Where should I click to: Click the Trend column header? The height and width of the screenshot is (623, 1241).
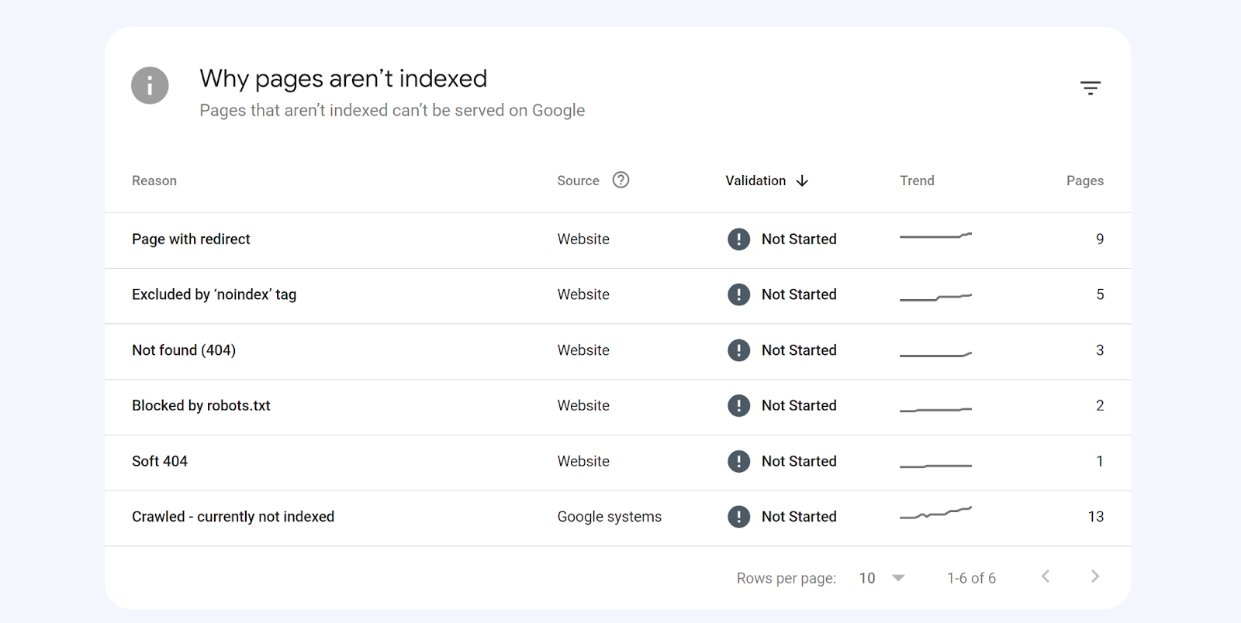coord(917,181)
